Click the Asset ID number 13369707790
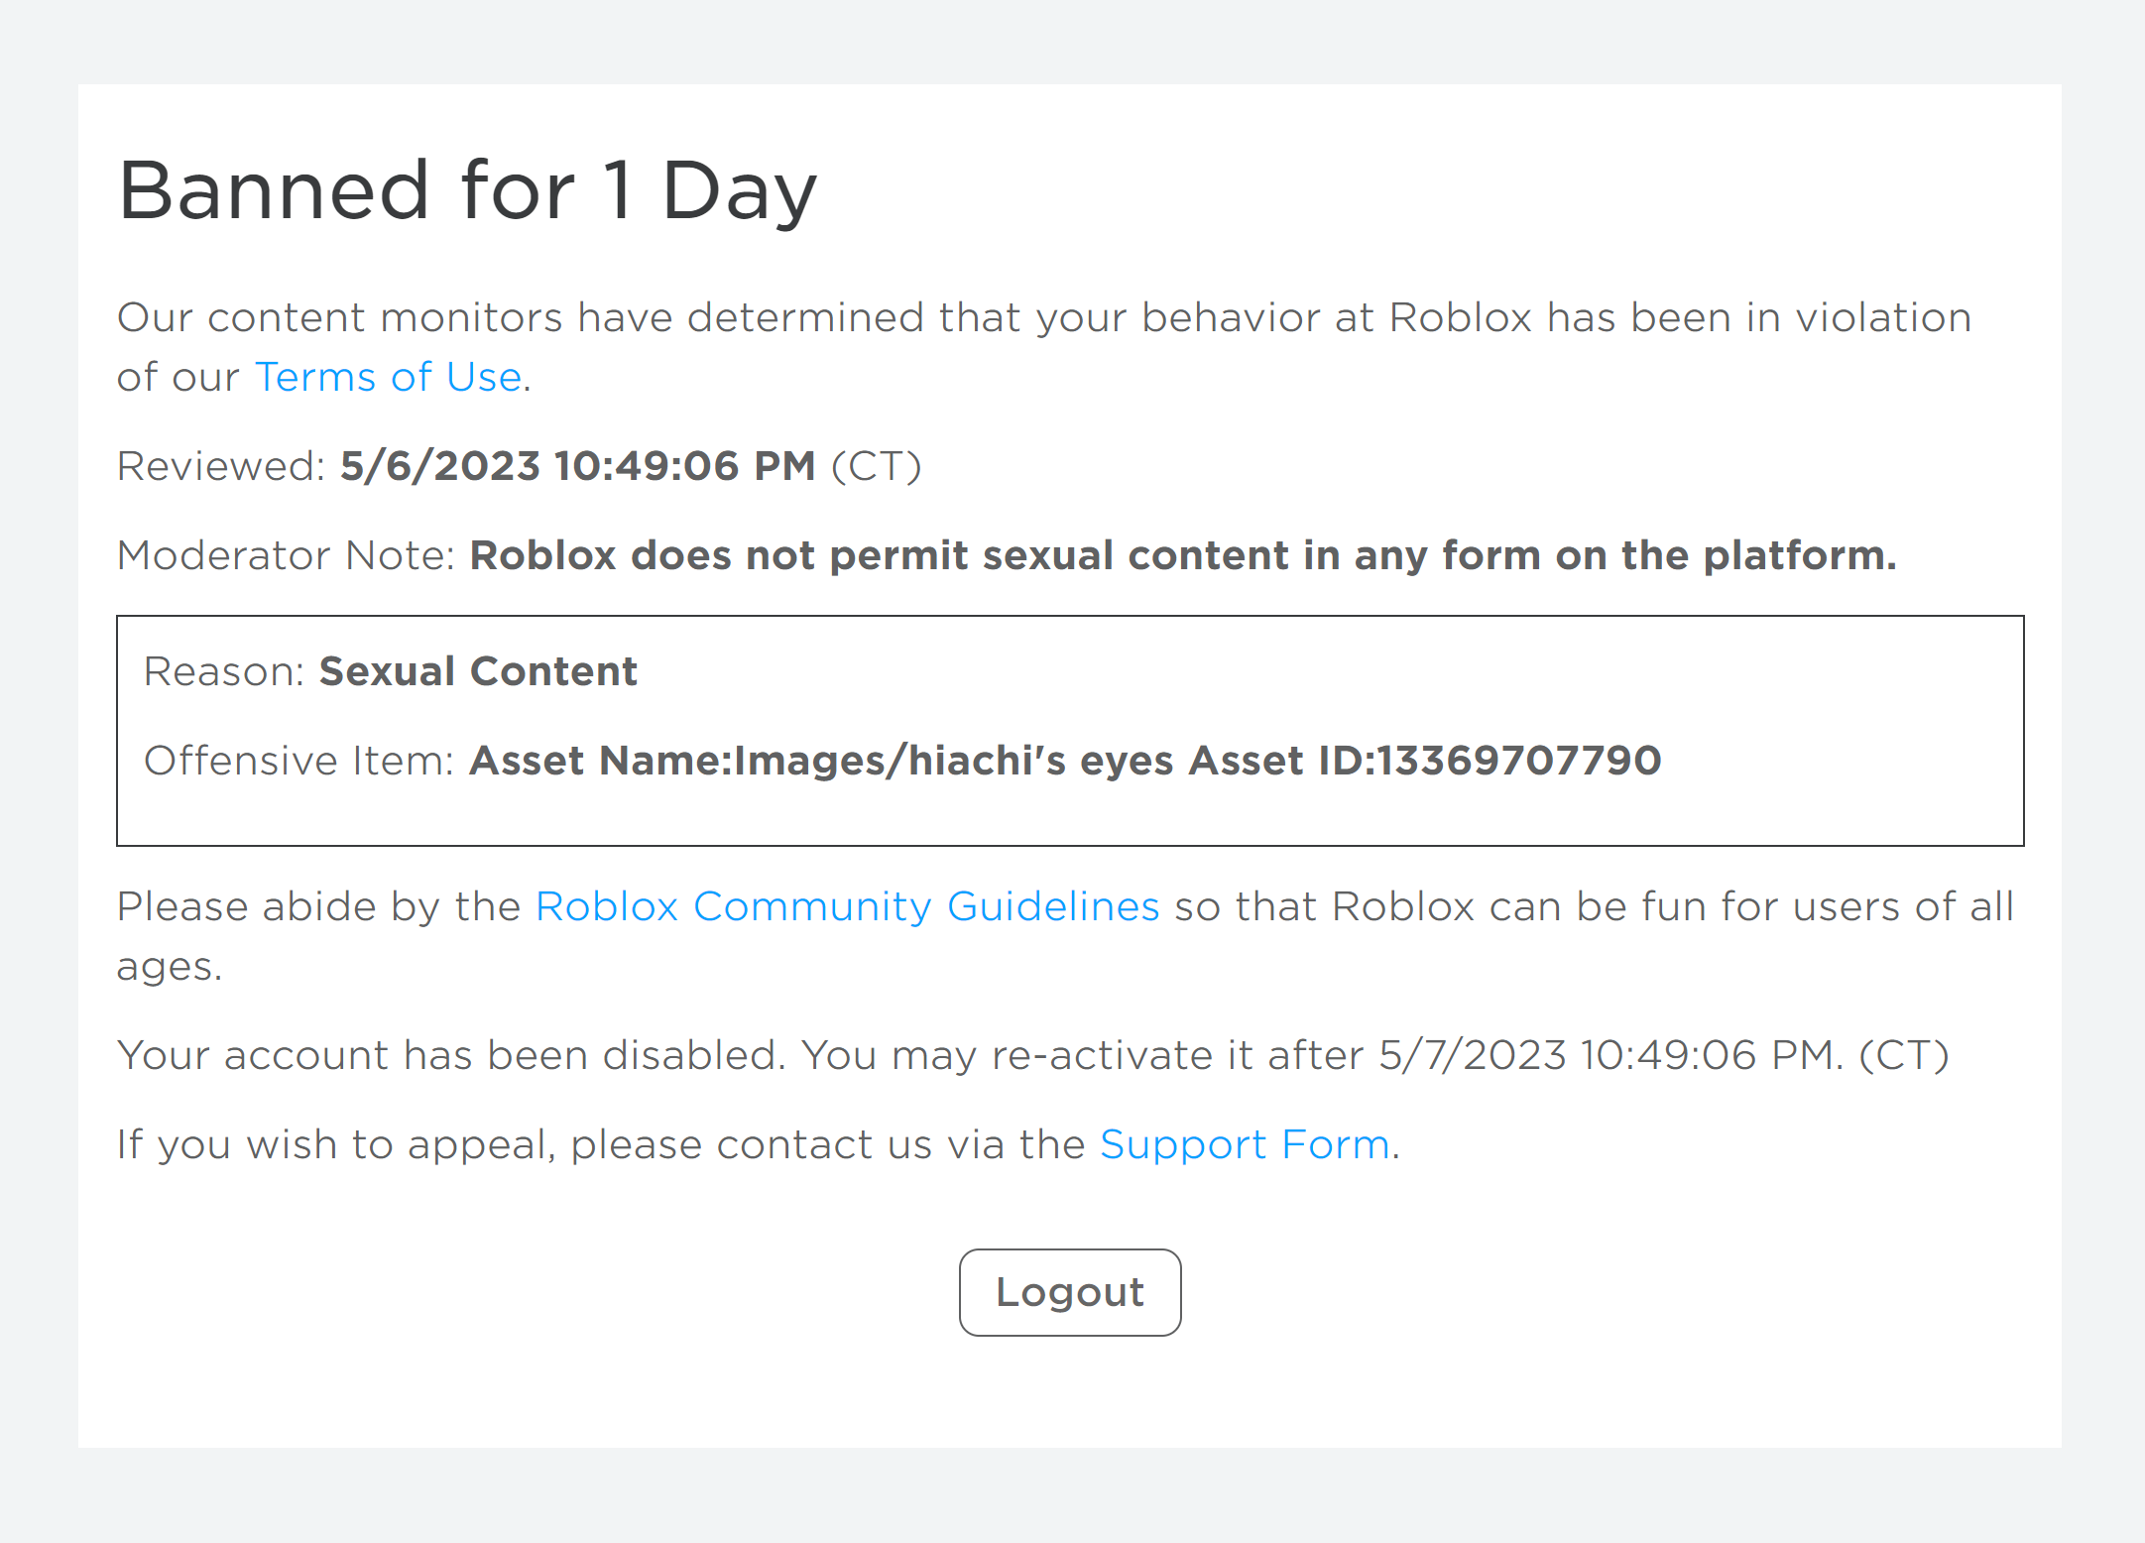 1518,761
